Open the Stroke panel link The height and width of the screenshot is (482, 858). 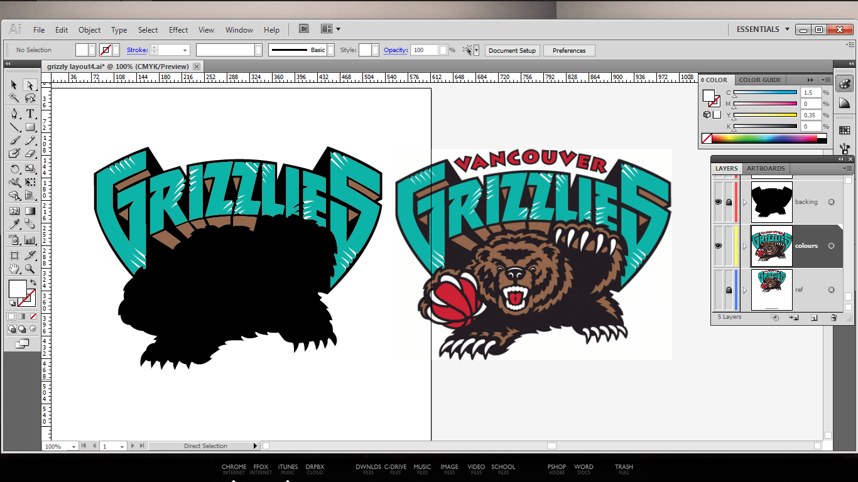coord(137,50)
